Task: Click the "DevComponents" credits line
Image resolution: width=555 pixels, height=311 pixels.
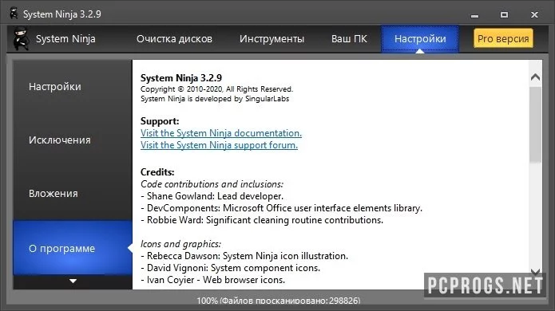Action: 281,208
